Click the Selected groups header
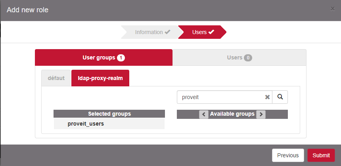Image resolution: width=341 pixels, height=166 pixels. tap(109, 114)
